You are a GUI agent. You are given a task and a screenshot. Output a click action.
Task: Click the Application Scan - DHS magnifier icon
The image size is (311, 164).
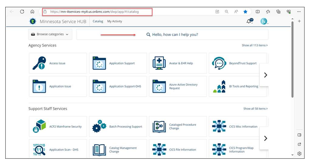tap(39, 149)
